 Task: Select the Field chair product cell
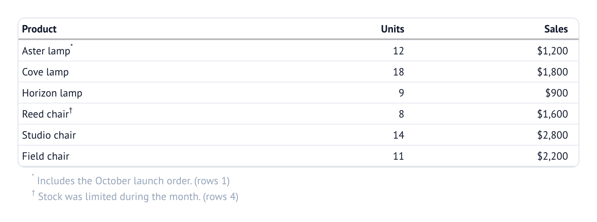click(x=46, y=156)
